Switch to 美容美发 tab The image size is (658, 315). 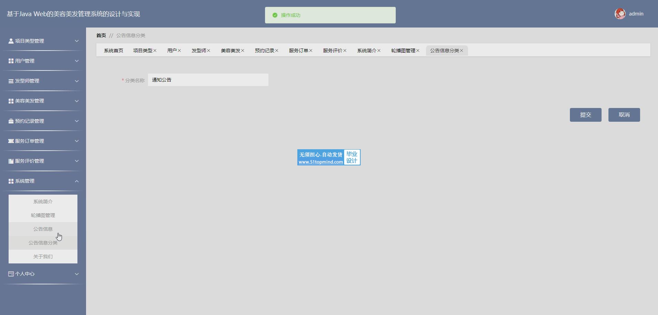[x=230, y=51]
